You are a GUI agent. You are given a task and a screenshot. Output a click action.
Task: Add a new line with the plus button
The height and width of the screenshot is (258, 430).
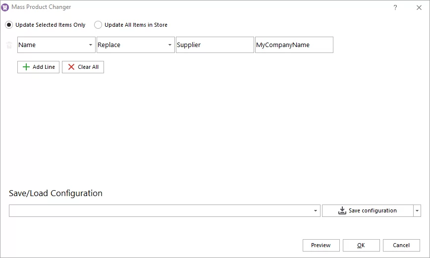click(x=38, y=67)
